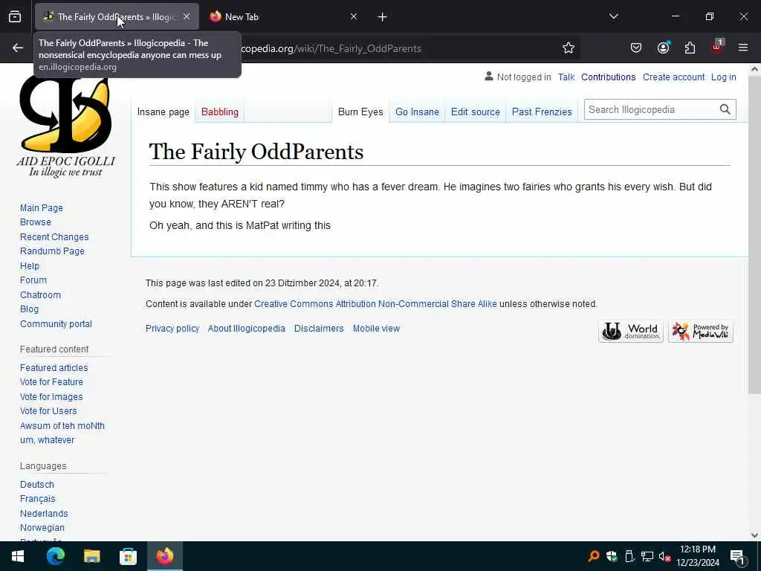Open Help sidebar link
Image resolution: width=761 pixels, height=571 pixels.
(x=30, y=266)
